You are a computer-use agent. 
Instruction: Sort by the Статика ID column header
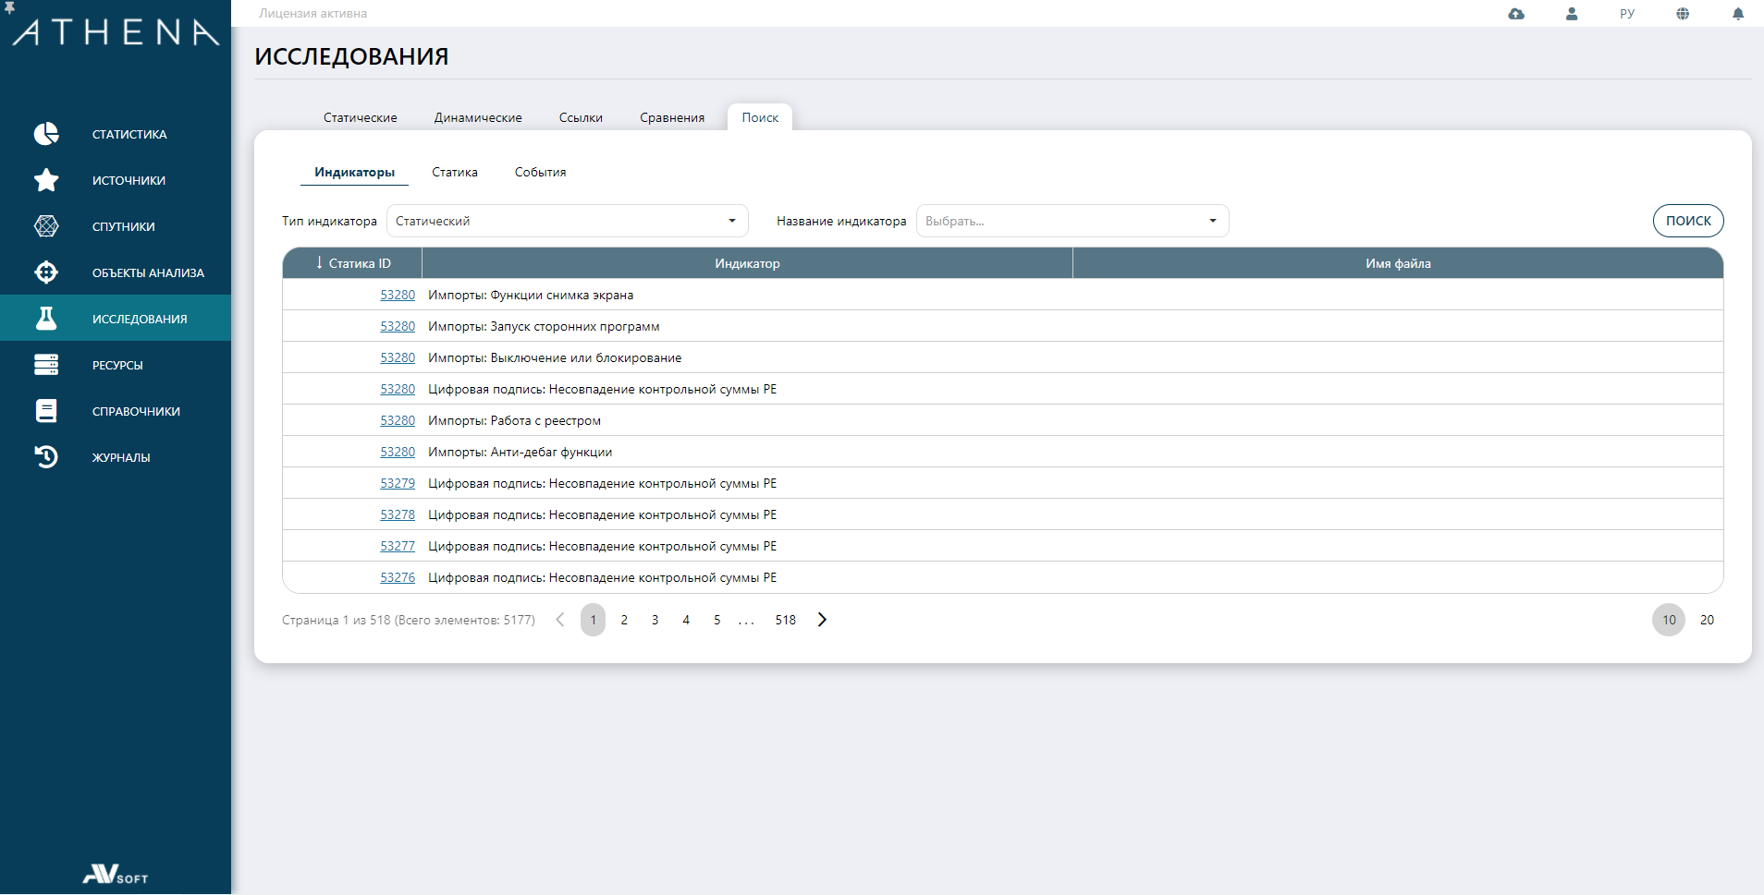(x=353, y=263)
